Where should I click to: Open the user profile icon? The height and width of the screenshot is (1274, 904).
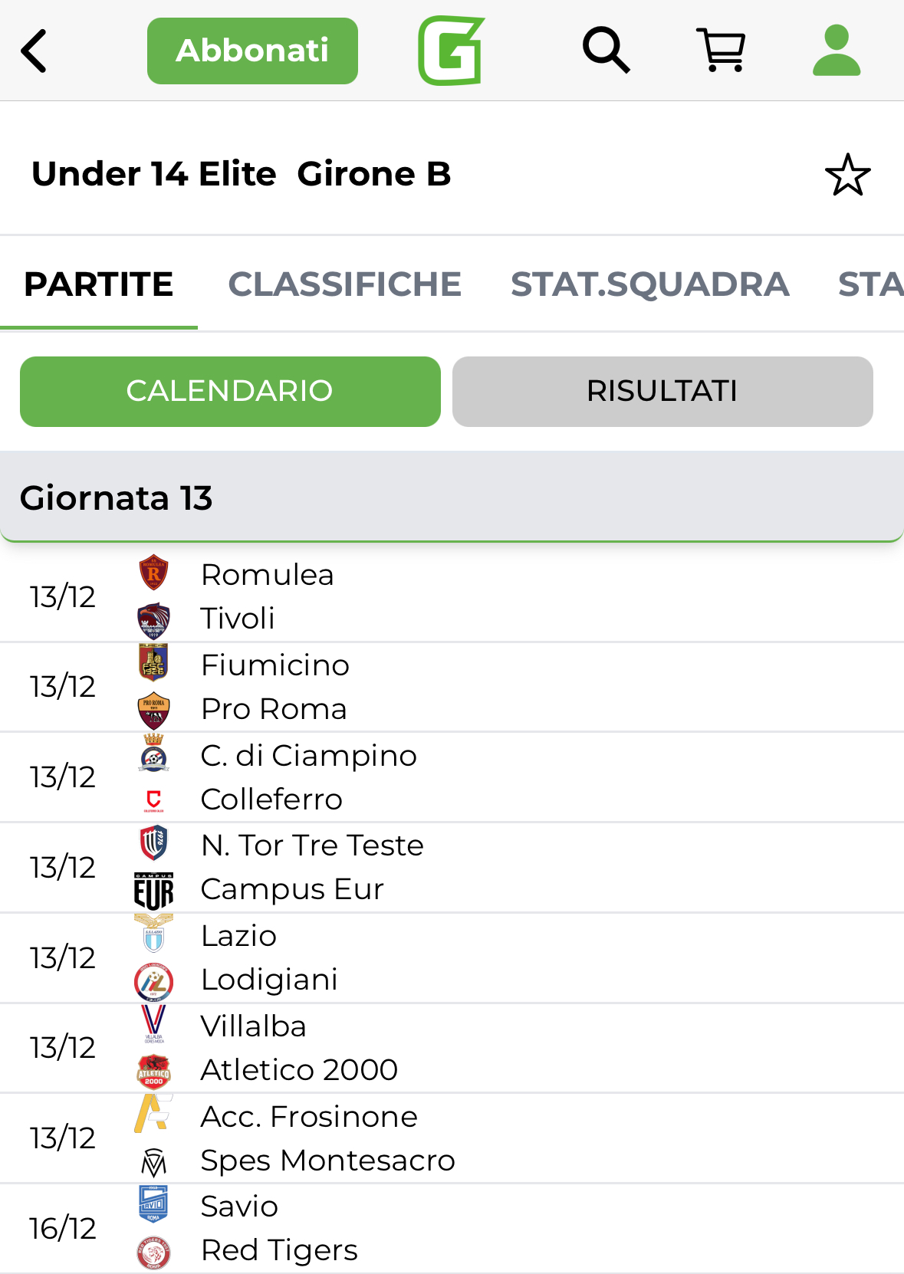[x=837, y=51]
